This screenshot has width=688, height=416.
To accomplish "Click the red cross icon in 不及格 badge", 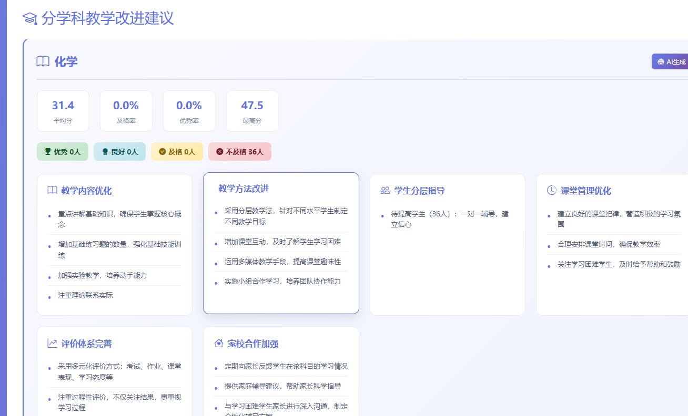I will click(219, 152).
